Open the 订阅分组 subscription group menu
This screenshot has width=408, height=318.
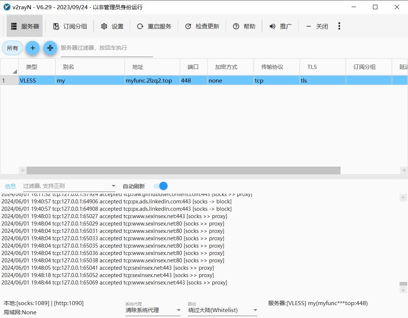pos(70,26)
